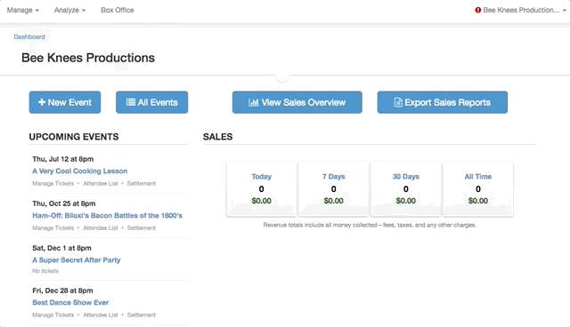Click the bar chart icon on Sales Overview
This screenshot has width=570, height=327.
click(254, 102)
